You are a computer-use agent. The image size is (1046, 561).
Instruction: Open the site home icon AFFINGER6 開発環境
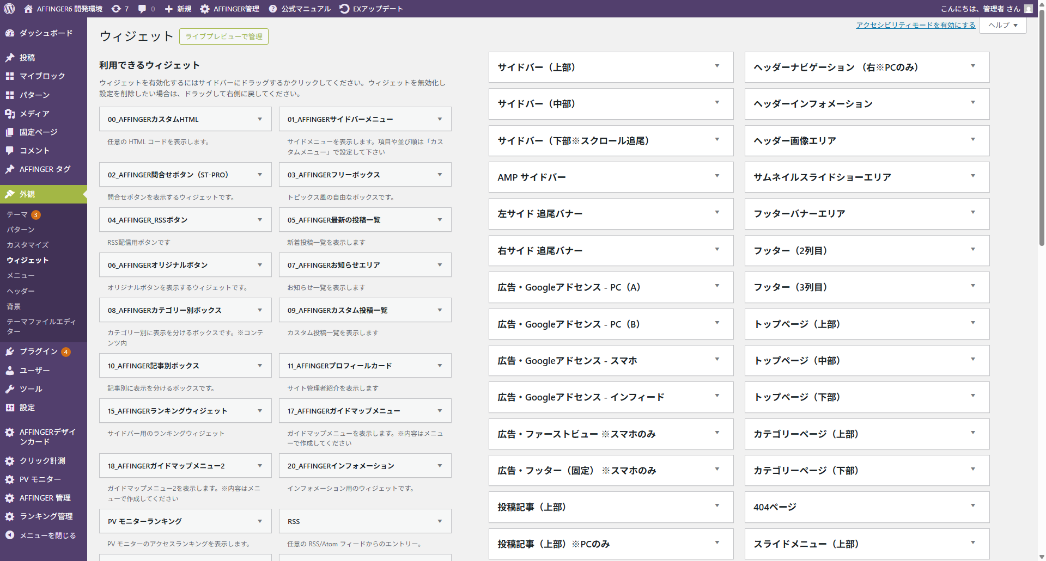point(28,9)
